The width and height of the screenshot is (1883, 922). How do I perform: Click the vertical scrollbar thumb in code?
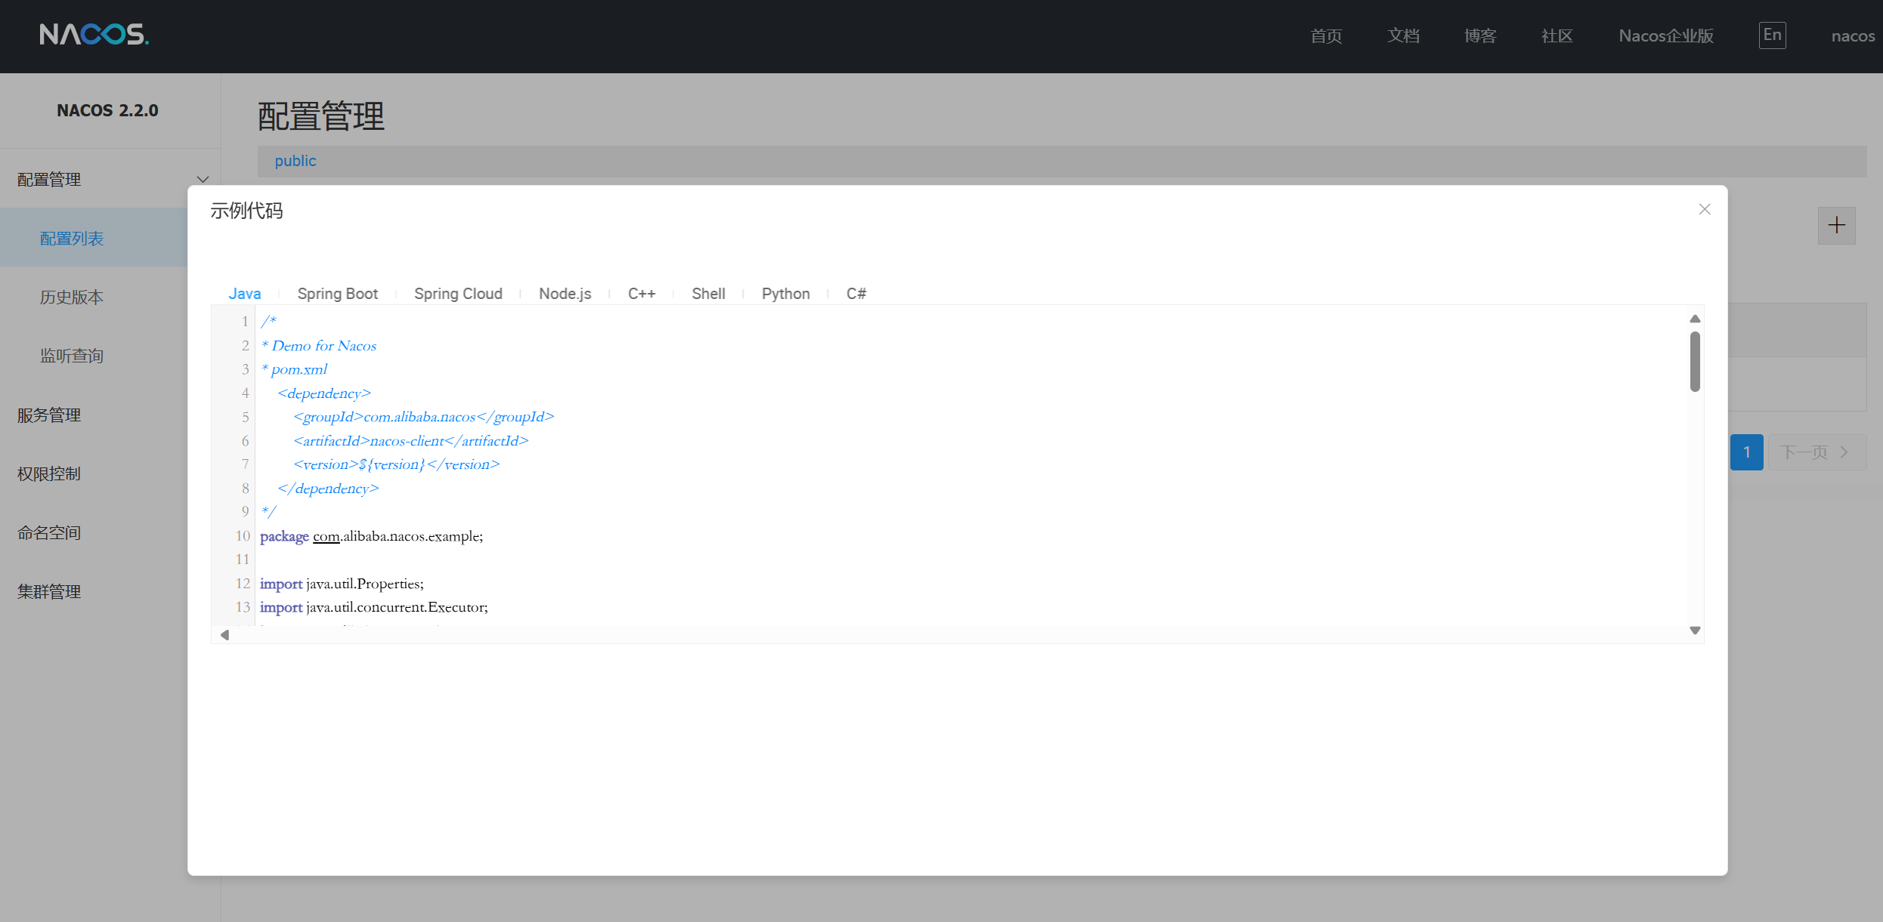point(1695,362)
